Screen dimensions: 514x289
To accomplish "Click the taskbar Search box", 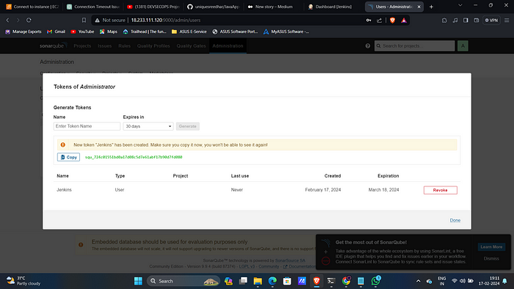I will pos(184,281).
